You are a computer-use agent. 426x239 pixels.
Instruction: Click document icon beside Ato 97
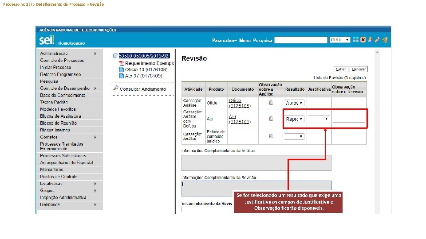click(122, 76)
